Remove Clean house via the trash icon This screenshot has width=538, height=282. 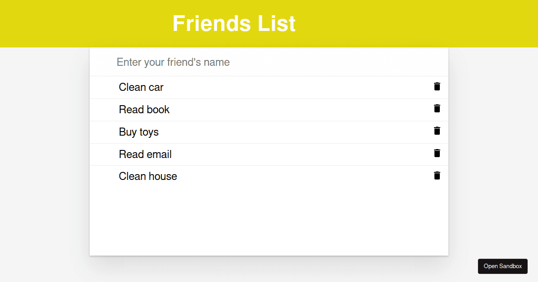437,175
